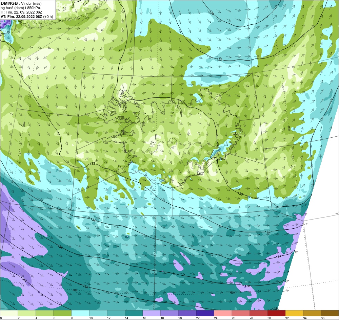
Task: Select the "132" contour label southwest of Iceland
Action: click(92, 164)
